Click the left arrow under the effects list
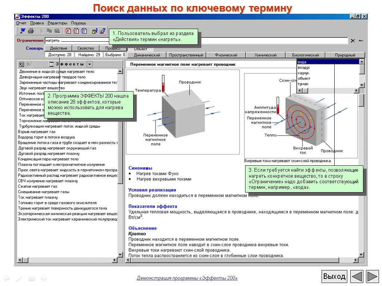The width and height of the screenshot is (382, 286). pos(20,260)
